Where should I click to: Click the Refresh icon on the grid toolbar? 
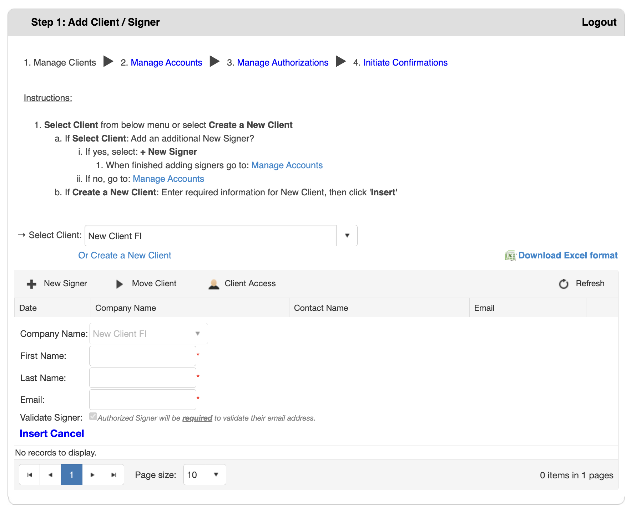point(563,284)
